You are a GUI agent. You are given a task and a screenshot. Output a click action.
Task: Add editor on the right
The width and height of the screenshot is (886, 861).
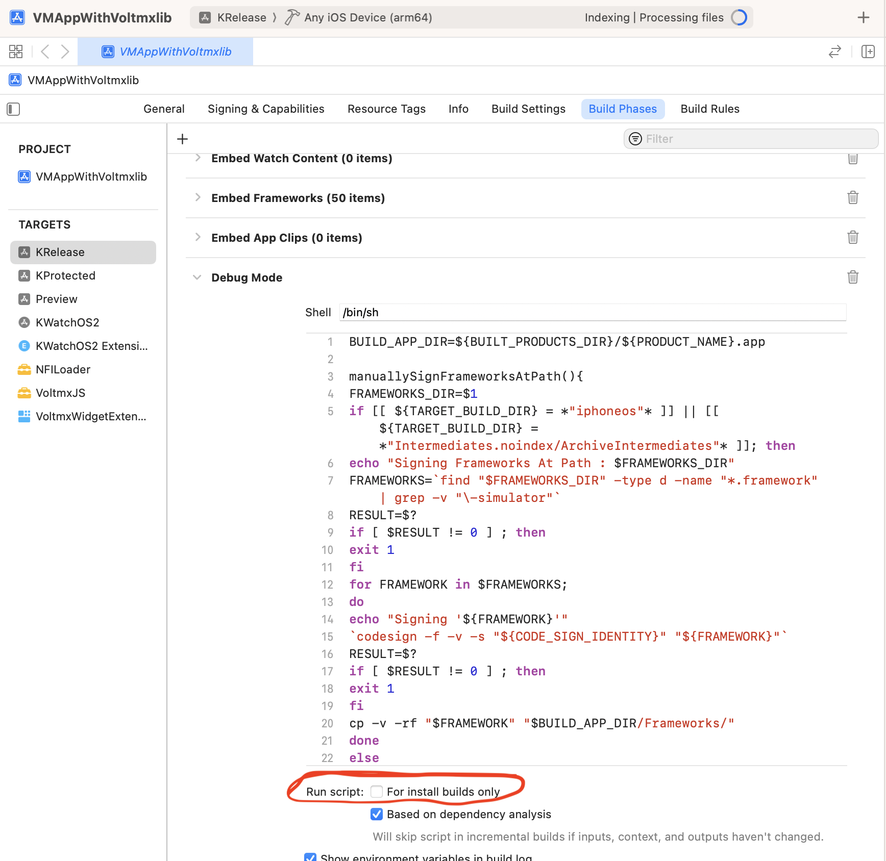click(868, 52)
